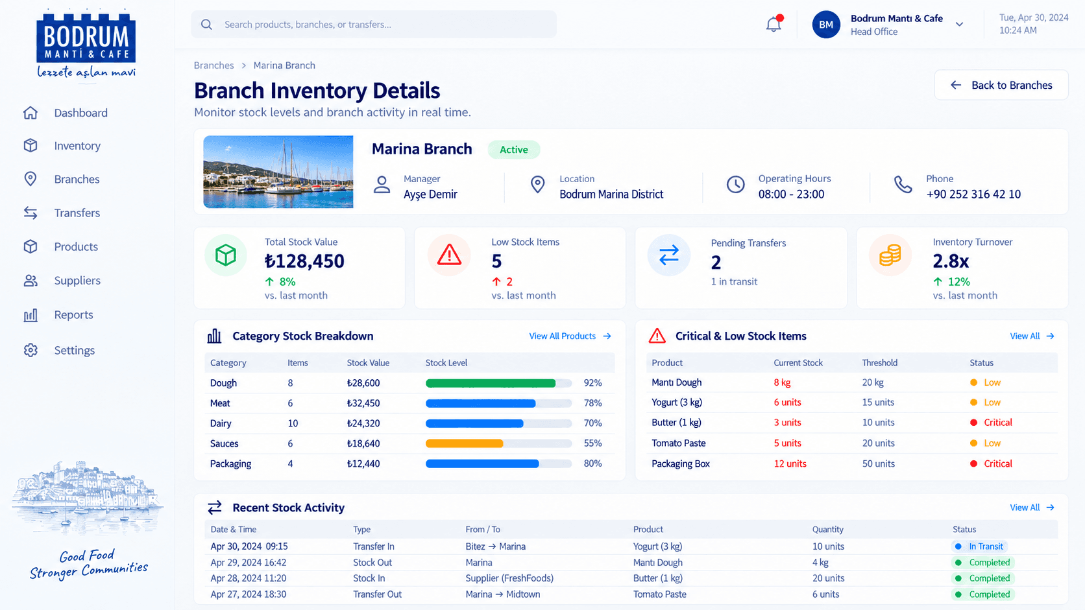
Task: Click the Marina Branch harbor photo
Action: coord(278,172)
